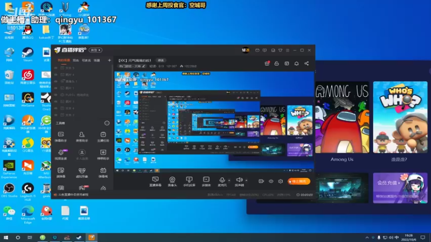Screen dimensions: 431x242
Task: Toggle visibility of PUBG 绝地求生 source
Action: tap(56, 95)
